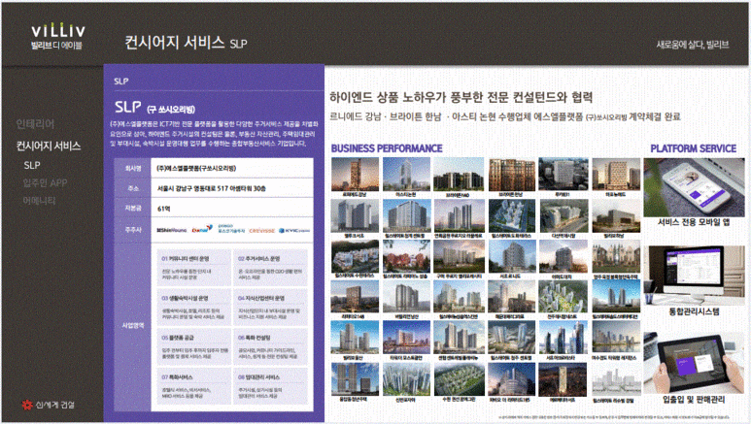Viewport: 751px width, 424px height.
Task: Open the 브라이튼 한남 brick building thumbnail
Action: pos(512,175)
